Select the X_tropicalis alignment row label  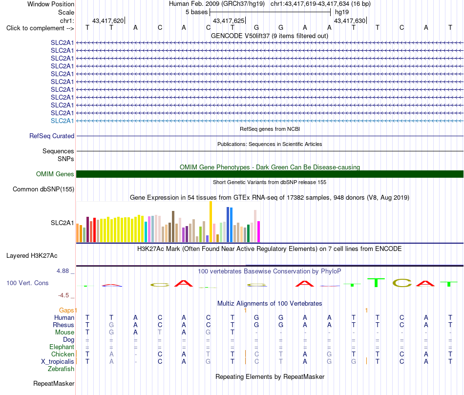pos(58,362)
